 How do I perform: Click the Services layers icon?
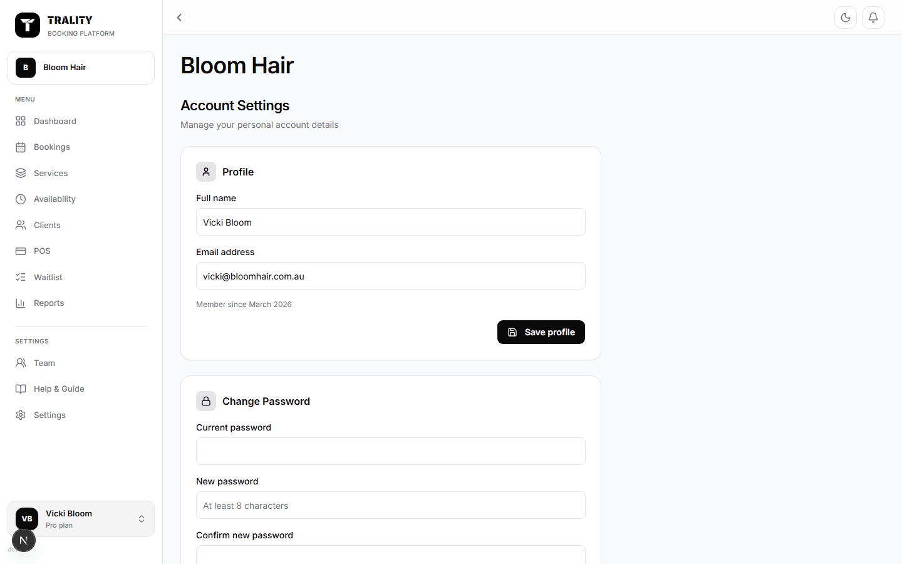21,173
